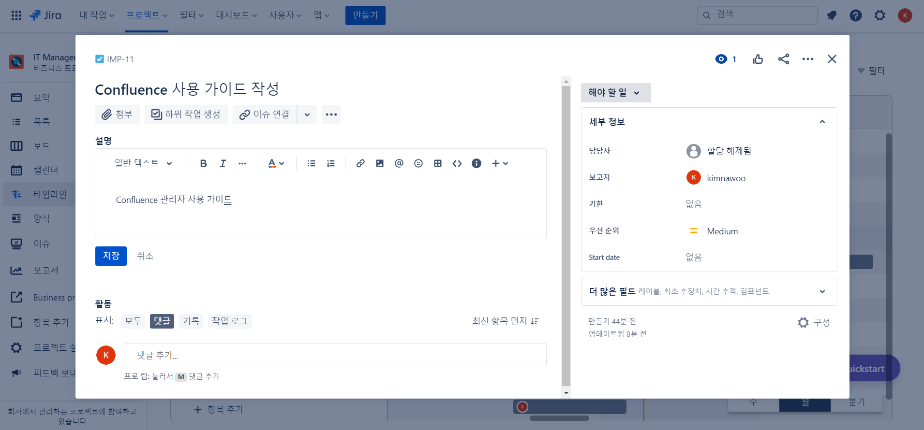Insert a code snippet

coord(457,163)
